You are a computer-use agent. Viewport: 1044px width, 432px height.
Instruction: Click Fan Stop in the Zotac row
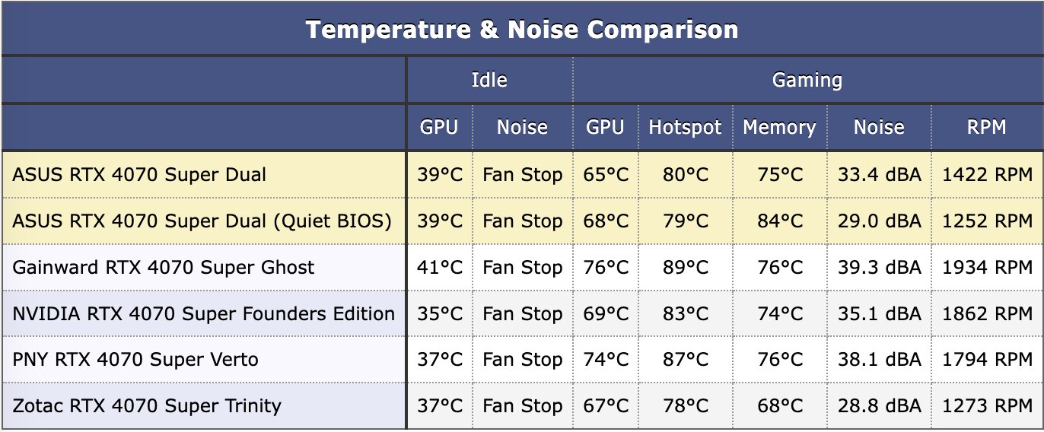point(522,405)
